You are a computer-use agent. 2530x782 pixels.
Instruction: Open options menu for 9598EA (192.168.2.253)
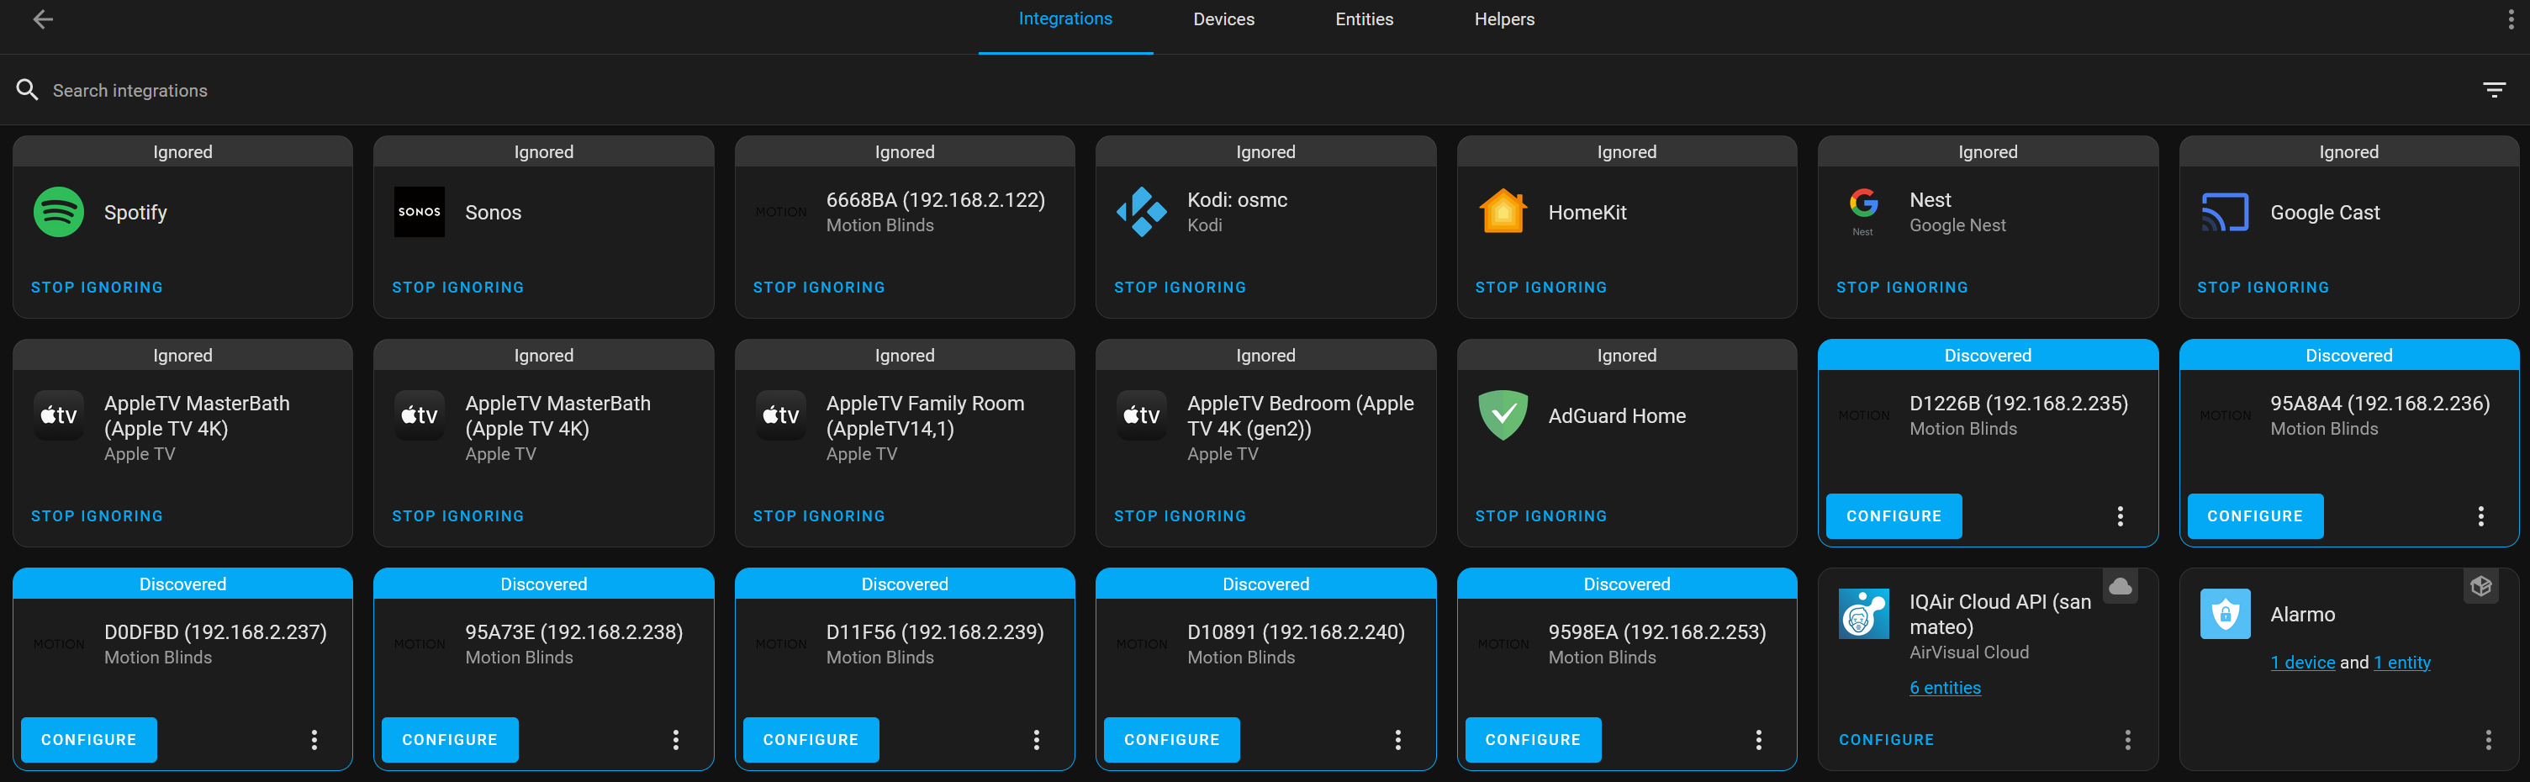pos(1758,741)
